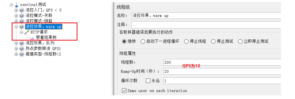Screen dimensions: 295x99
Task: Select the 热点参数限流 QPS1 tree item
Action: tap(43, 49)
